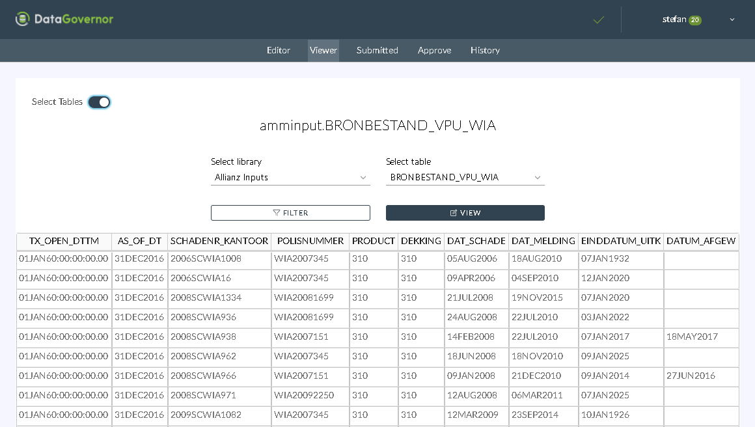Image resolution: width=755 pixels, height=427 pixels.
Task: Select cell containing 2006SCWIA1008
Action: tap(206, 259)
